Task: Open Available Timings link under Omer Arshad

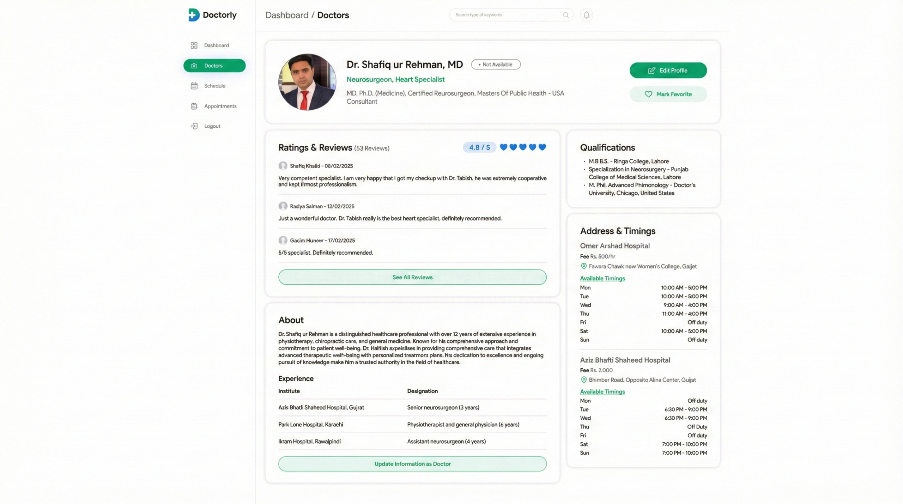Action: pos(602,278)
